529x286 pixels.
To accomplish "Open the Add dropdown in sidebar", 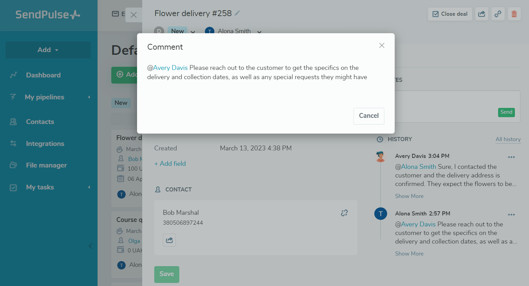I will [48, 50].
